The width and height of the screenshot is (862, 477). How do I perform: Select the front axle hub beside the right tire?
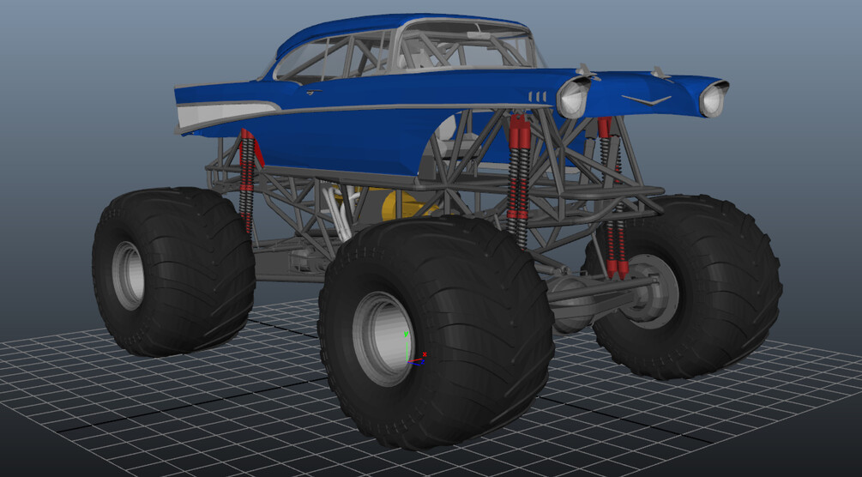point(652,291)
